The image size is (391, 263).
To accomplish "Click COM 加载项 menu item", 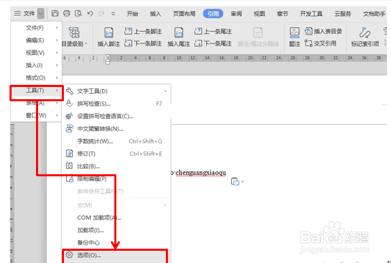I will tap(116, 217).
